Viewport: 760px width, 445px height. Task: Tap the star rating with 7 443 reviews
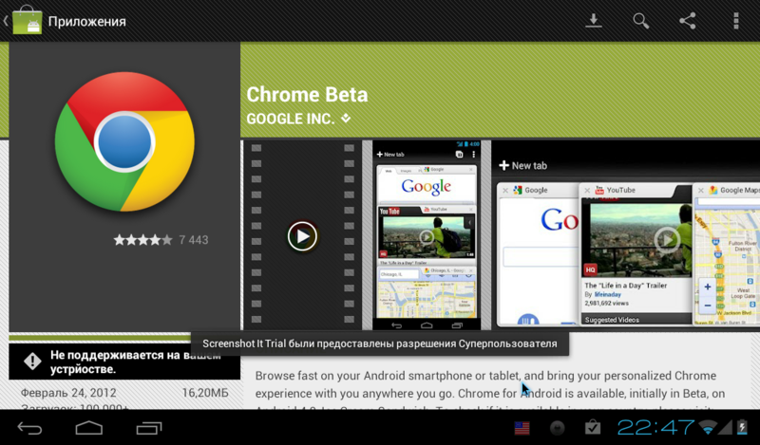161,240
